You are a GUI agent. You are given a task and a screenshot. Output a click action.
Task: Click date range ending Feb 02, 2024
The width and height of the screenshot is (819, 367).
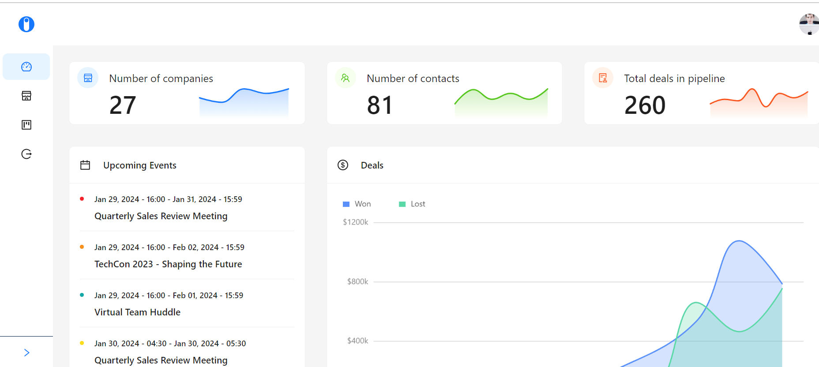coord(169,247)
